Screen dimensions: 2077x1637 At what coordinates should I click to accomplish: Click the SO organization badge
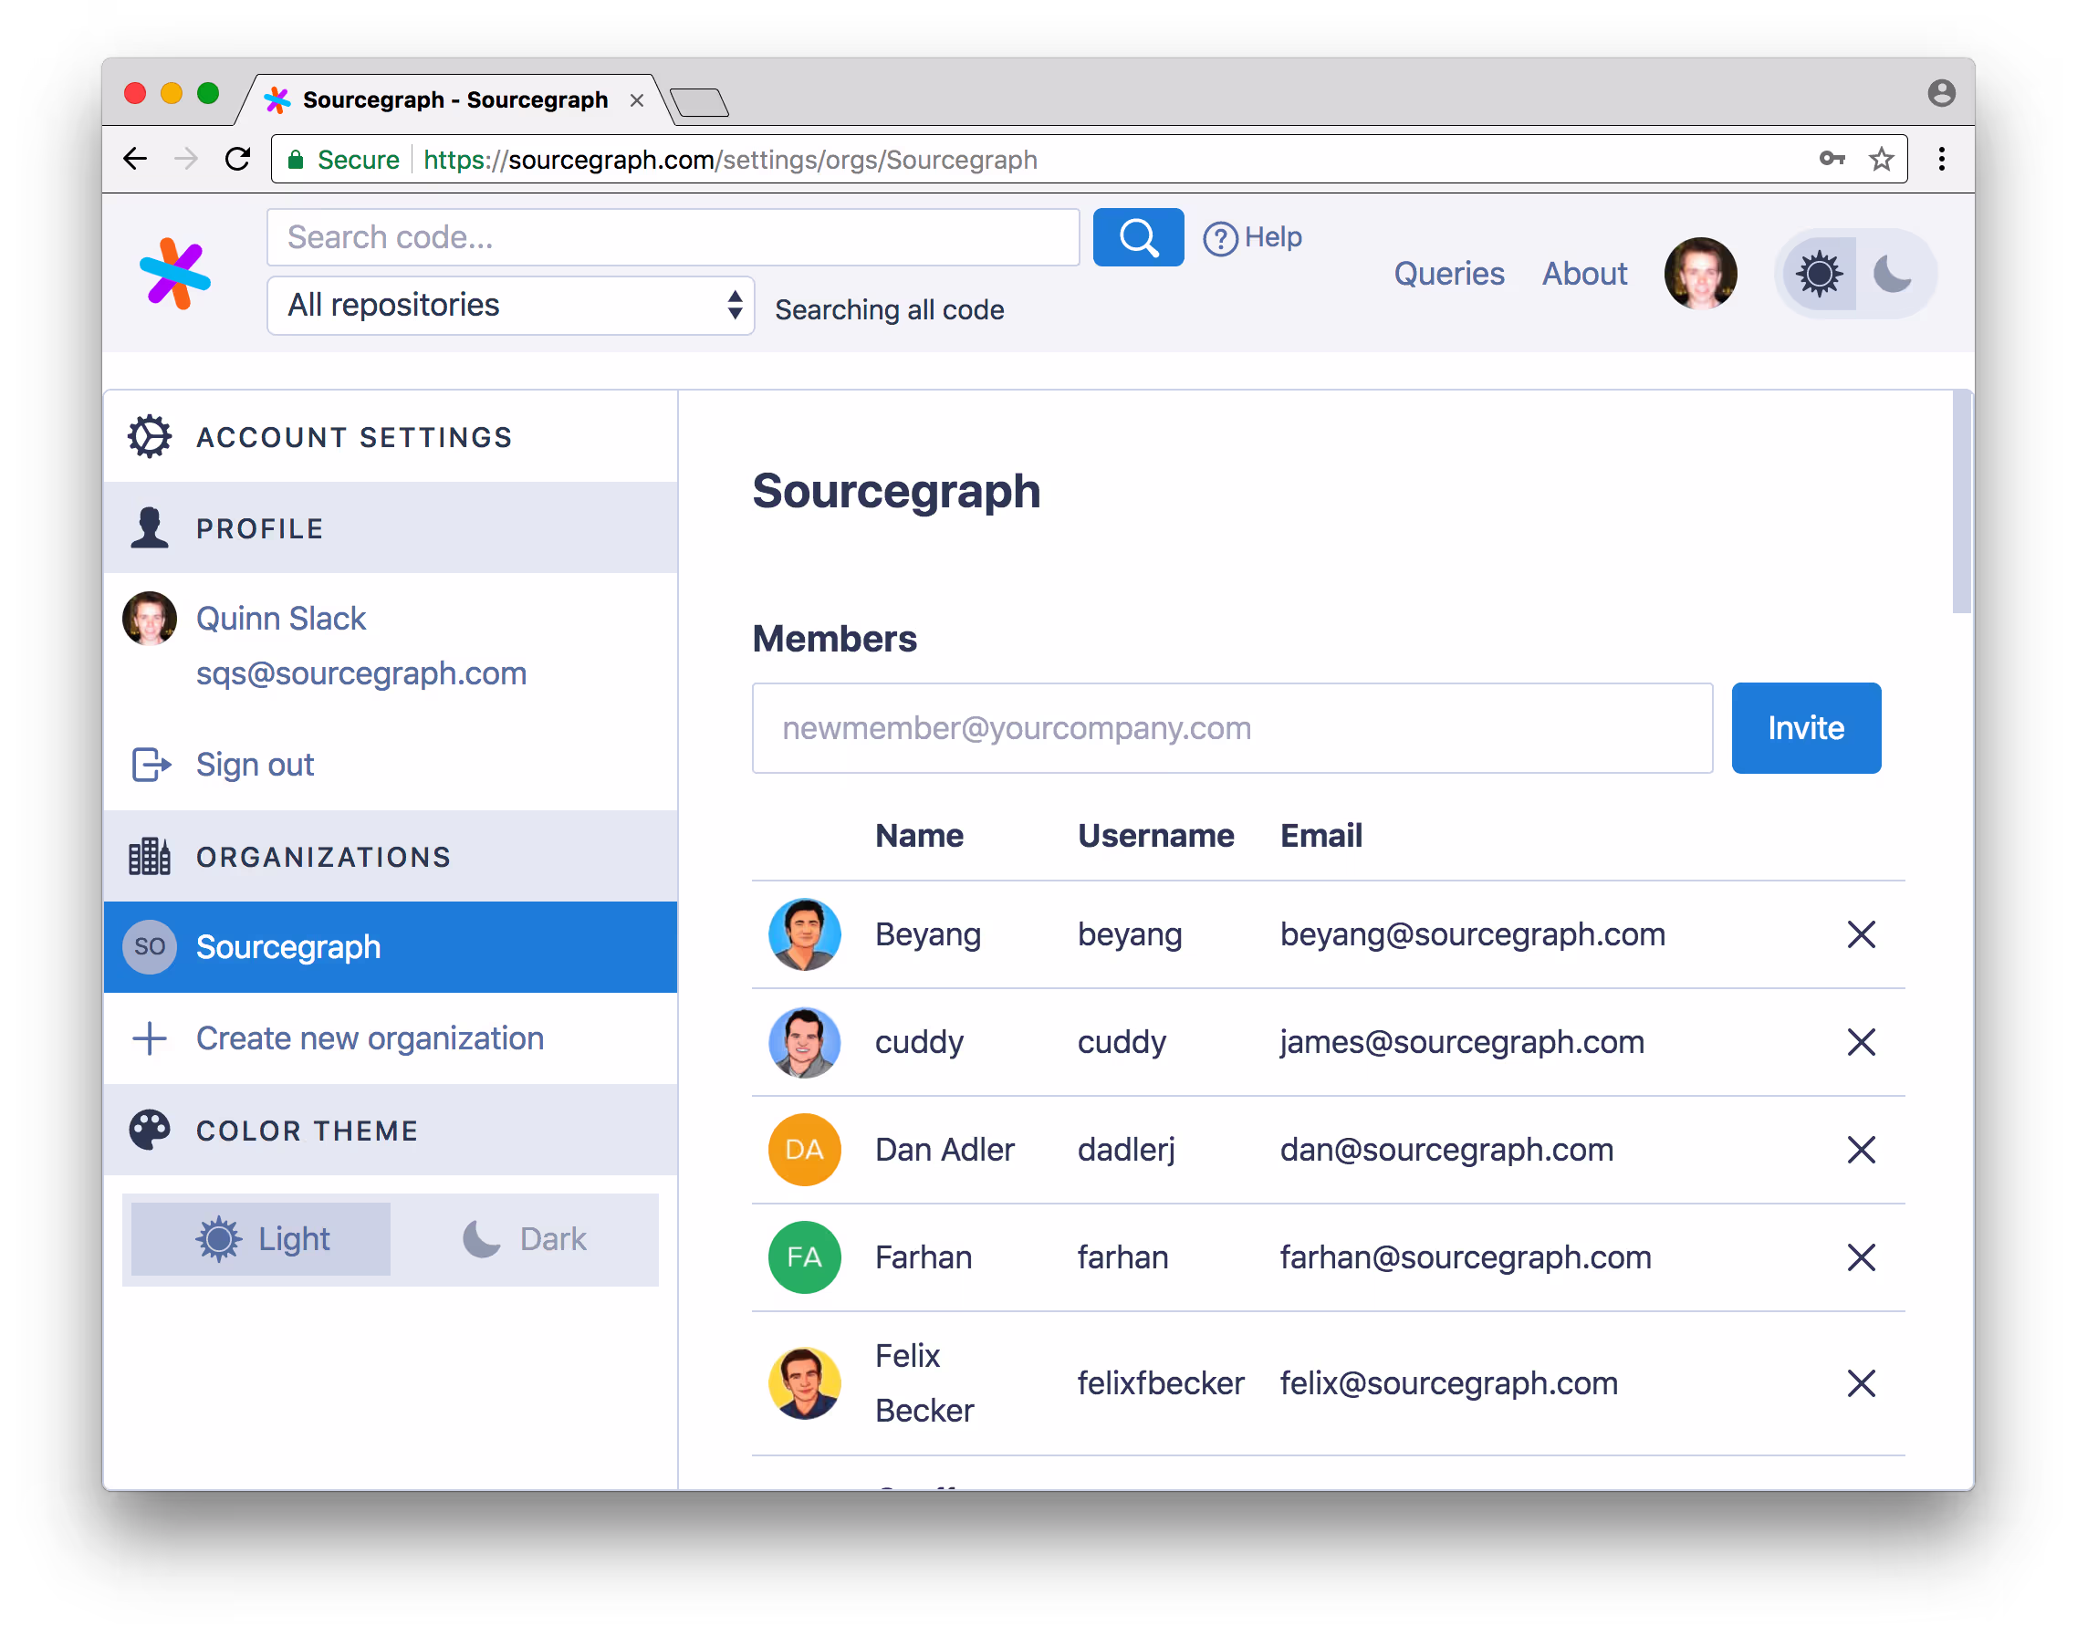click(150, 947)
